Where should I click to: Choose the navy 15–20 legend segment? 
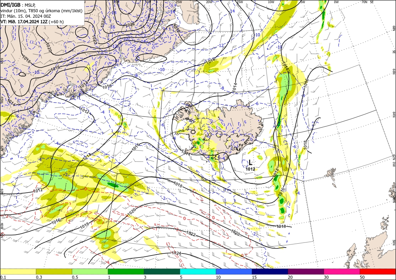tap(270, 271)
